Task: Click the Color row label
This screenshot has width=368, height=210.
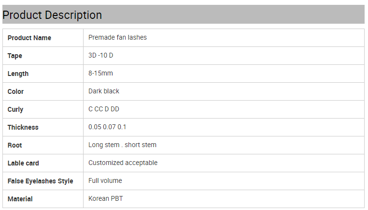Action: click(x=15, y=91)
